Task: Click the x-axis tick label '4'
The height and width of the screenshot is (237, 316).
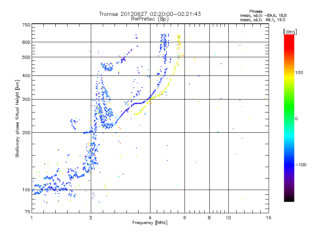Action: click(x=150, y=218)
